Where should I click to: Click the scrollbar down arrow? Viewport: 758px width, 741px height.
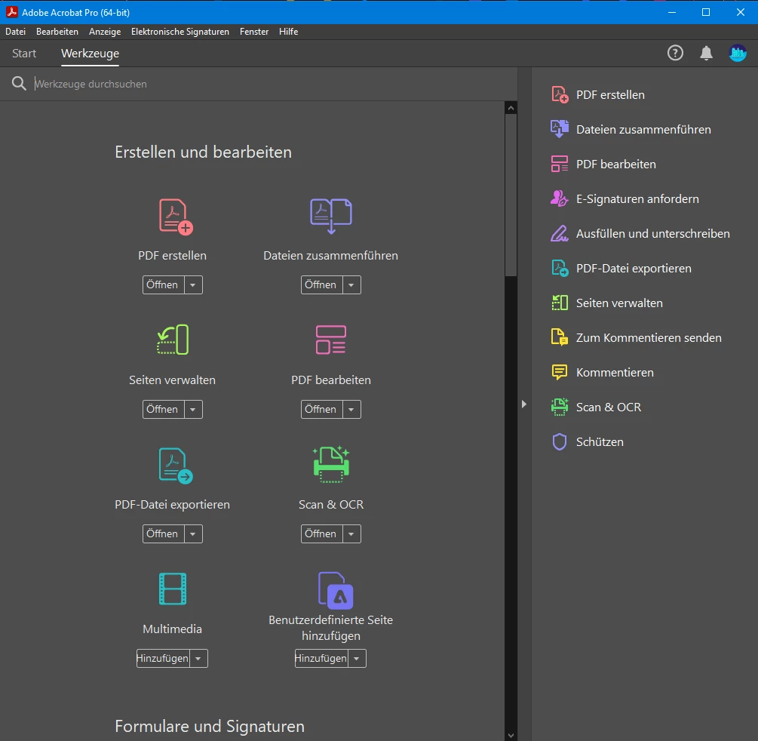click(x=511, y=736)
